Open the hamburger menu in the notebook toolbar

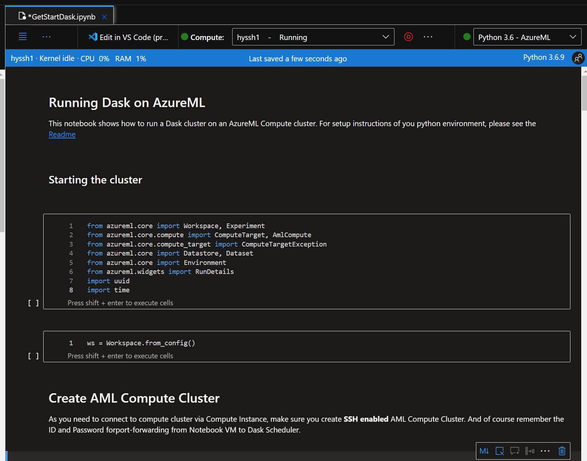[23, 37]
